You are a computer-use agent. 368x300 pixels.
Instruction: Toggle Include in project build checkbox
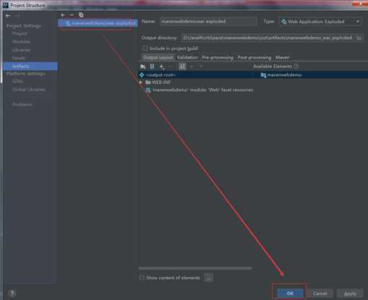(x=145, y=48)
